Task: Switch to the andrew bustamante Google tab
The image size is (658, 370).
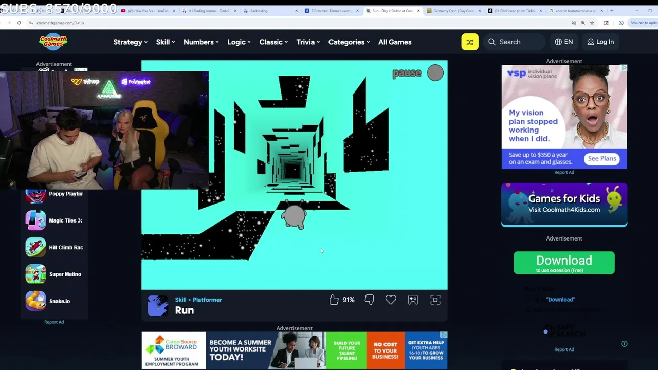Action: coord(576,11)
